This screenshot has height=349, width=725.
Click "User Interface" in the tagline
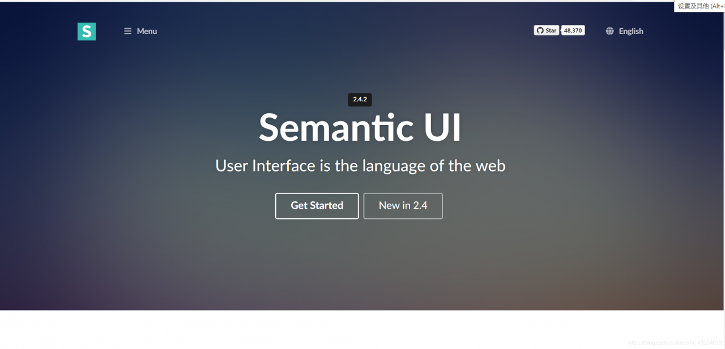tap(265, 166)
